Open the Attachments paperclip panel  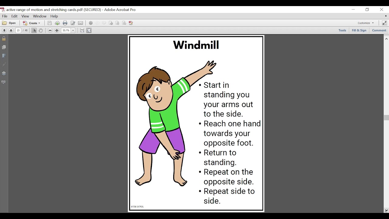pyautogui.click(x=4, y=65)
